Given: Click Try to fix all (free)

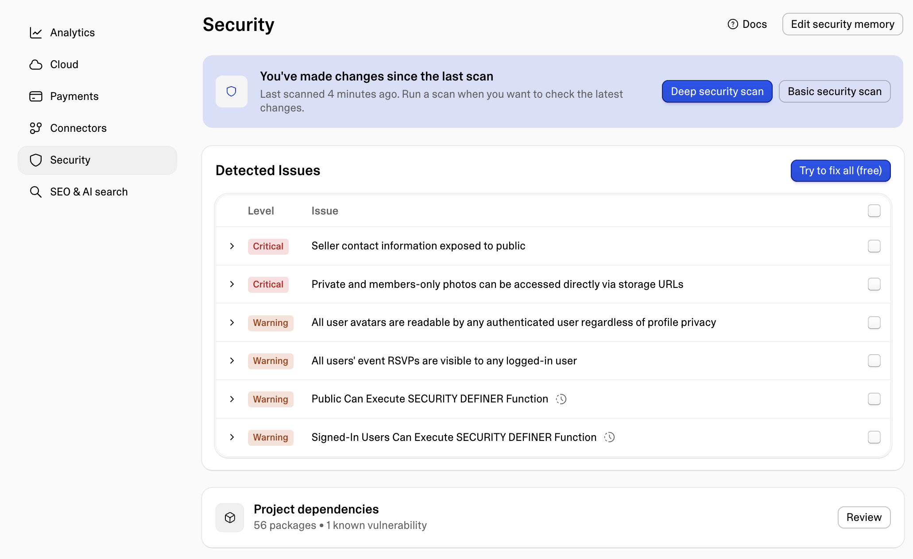Looking at the screenshot, I should [840, 171].
